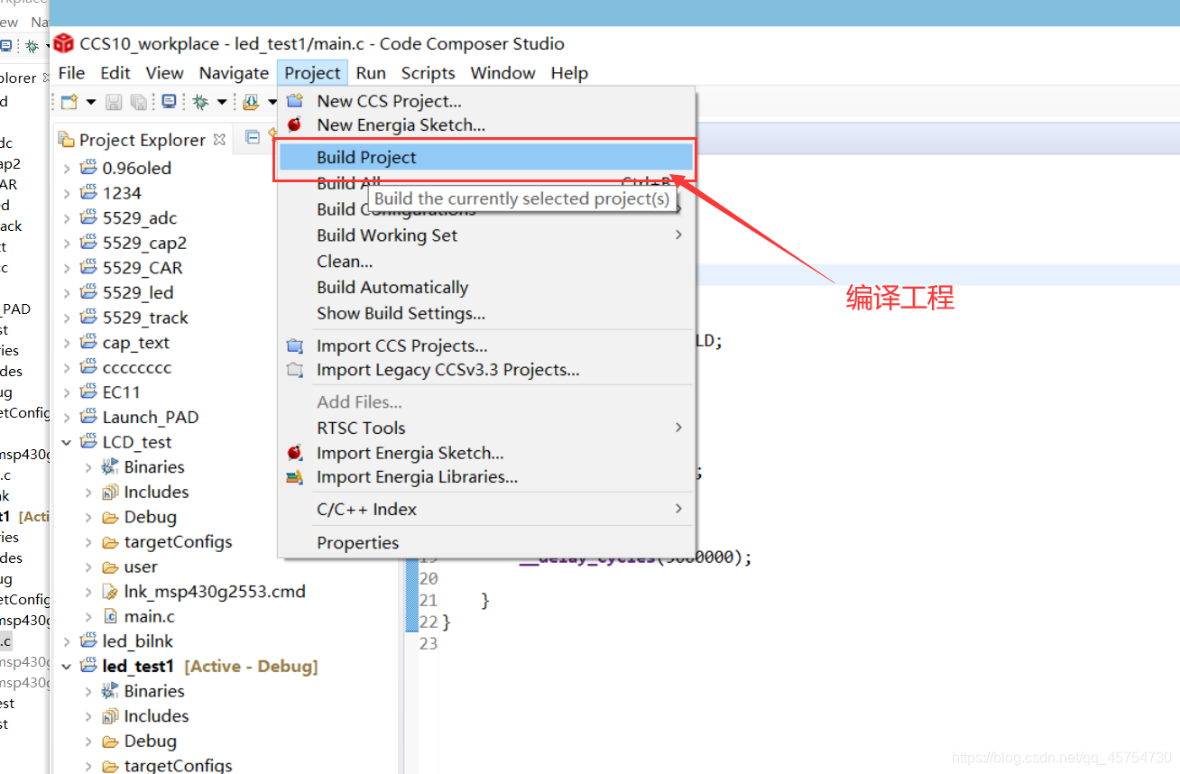Screen dimensions: 1180x774
Task: Click the Binaries icon under led_test1
Action: click(110, 691)
